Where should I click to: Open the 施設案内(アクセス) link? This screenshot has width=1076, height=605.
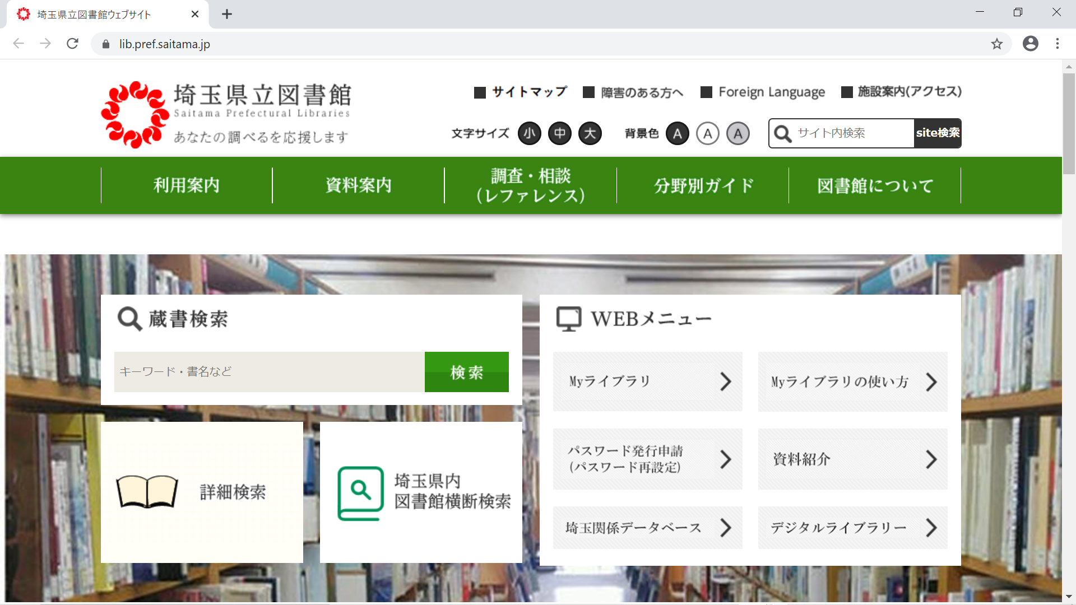[x=902, y=92]
